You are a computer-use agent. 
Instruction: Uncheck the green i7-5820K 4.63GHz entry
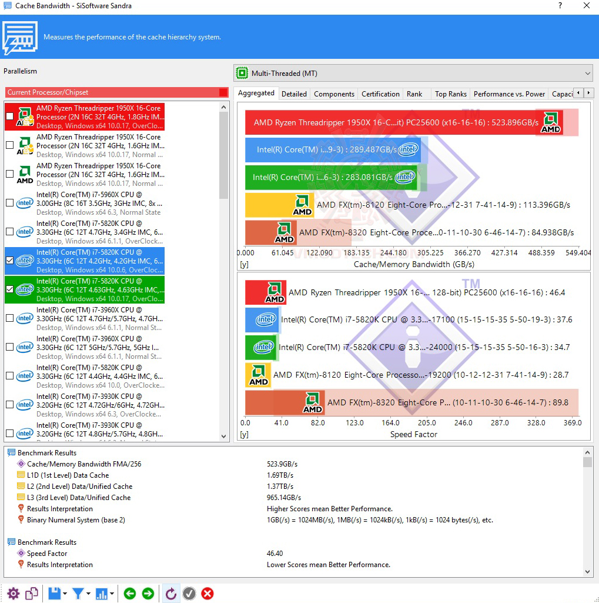point(10,289)
